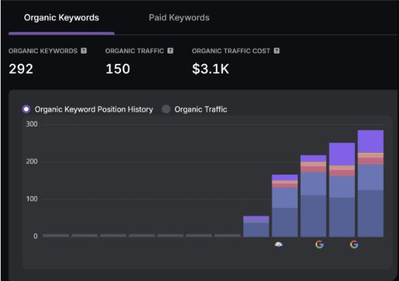The image size is (399, 281).
Task: Click the 292 organic keywords value
Action: (x=21, y=69)
